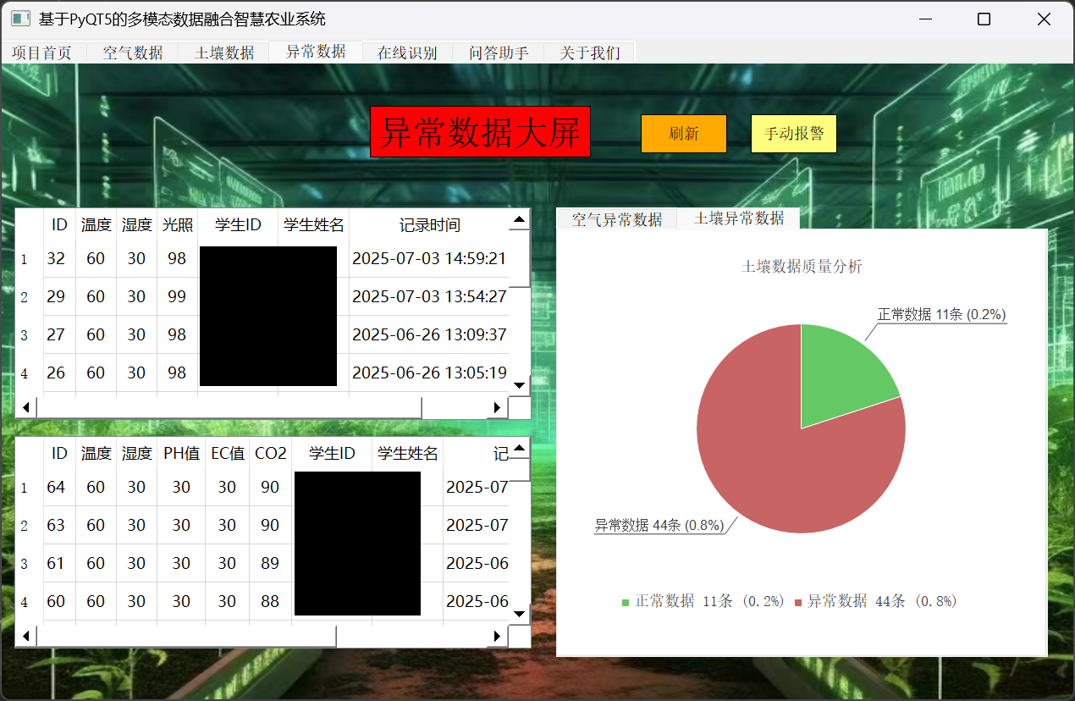
Task: Maximize the application window
Action: tap(984, 19)
